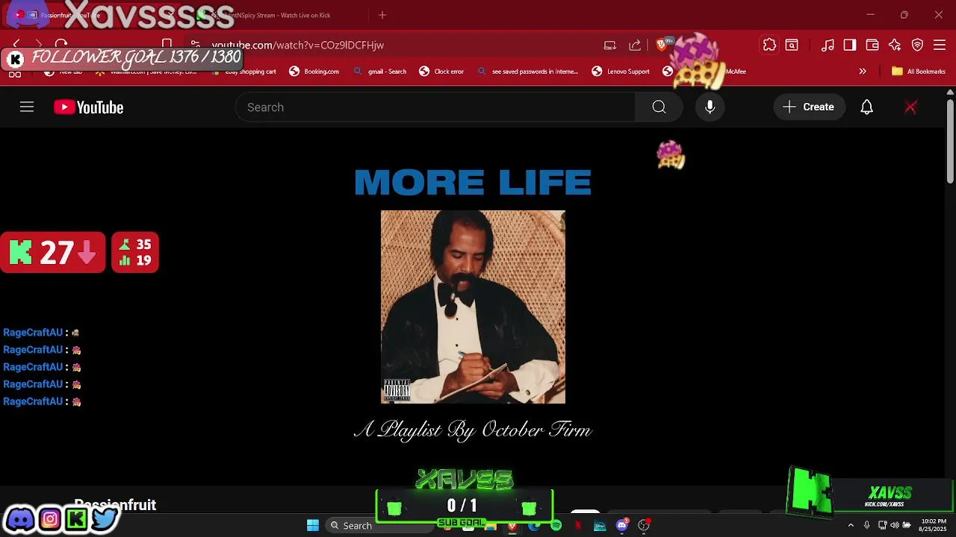
Task: Open the see saved passwords bookmark
Action: (x=528, y=72)
